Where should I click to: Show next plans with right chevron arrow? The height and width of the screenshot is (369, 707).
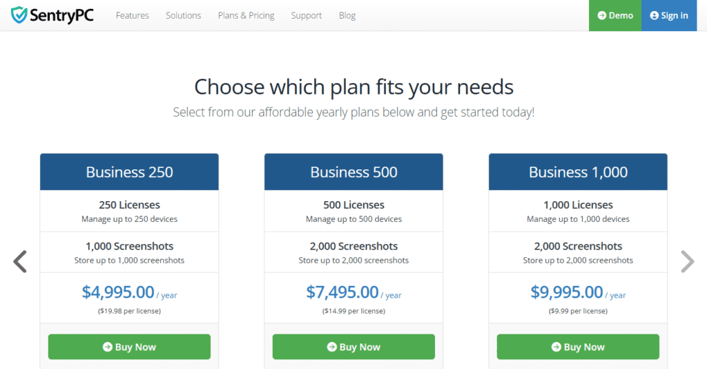[x=687, y=262]
